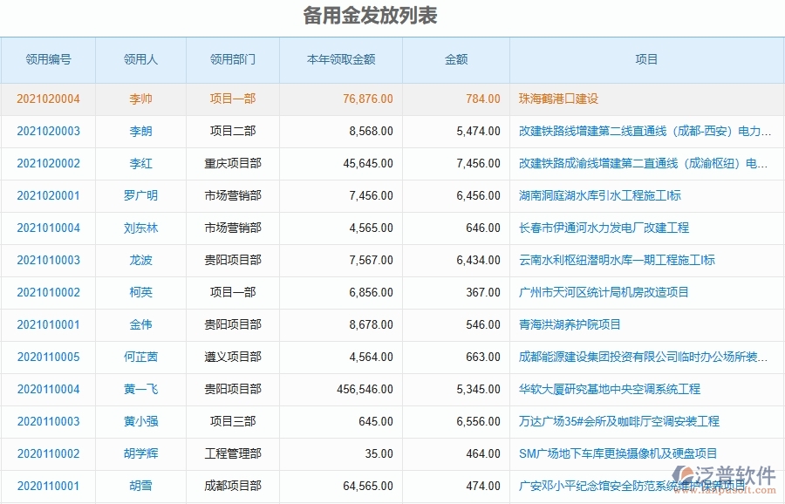785x504 pixels.
Task: Open record 2020110001
Action: [x=48, y=486]
